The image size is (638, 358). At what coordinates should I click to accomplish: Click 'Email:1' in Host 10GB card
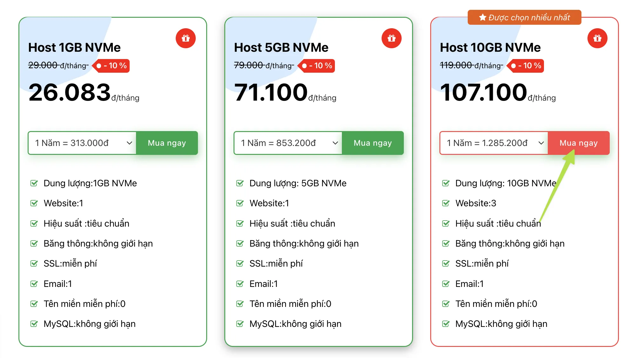pyautogui.click(x=469, y=284)
